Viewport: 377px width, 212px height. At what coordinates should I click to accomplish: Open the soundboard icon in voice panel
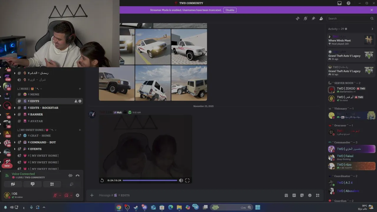click(x=71, y=184)
